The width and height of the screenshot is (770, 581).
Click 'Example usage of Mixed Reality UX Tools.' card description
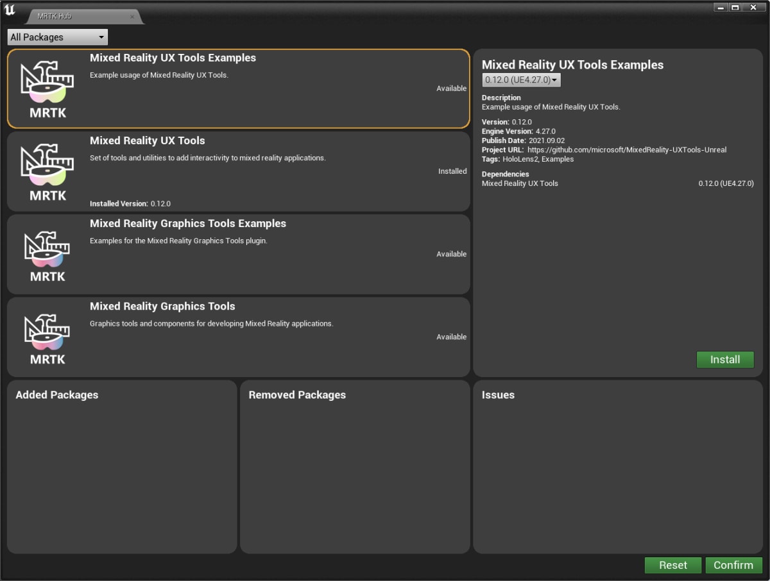[159, 75]
